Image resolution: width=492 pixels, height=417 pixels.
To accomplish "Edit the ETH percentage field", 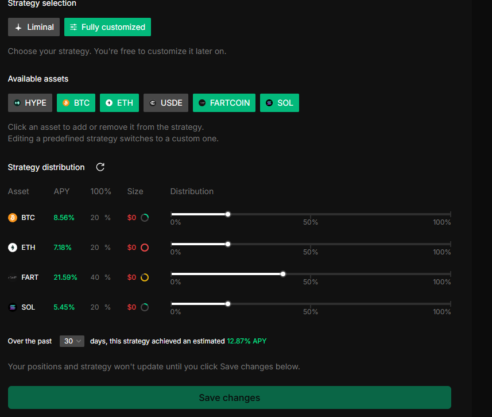I will coord(95,248).
